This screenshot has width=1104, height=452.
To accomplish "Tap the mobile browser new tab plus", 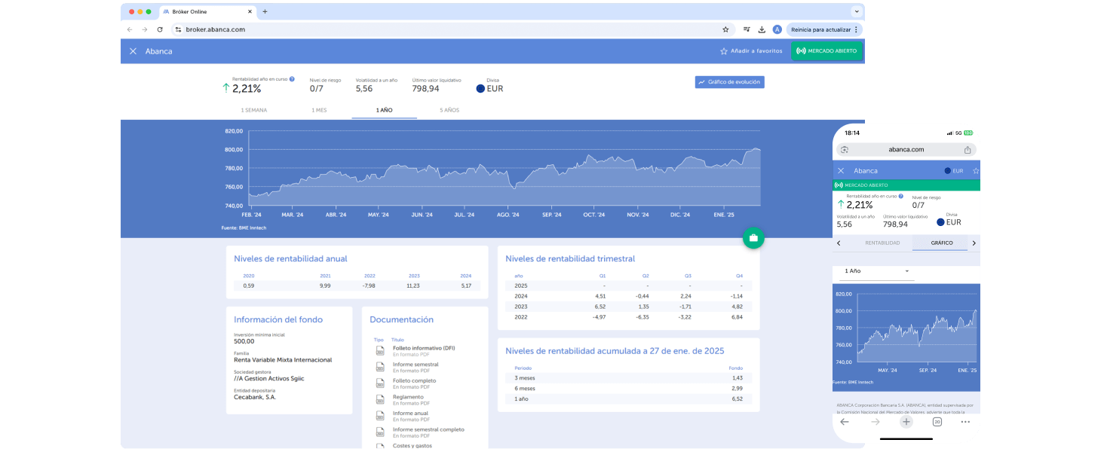I will point(906,422).
